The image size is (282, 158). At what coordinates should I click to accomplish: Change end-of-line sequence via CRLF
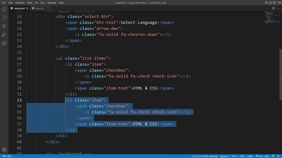coord(242,156)
